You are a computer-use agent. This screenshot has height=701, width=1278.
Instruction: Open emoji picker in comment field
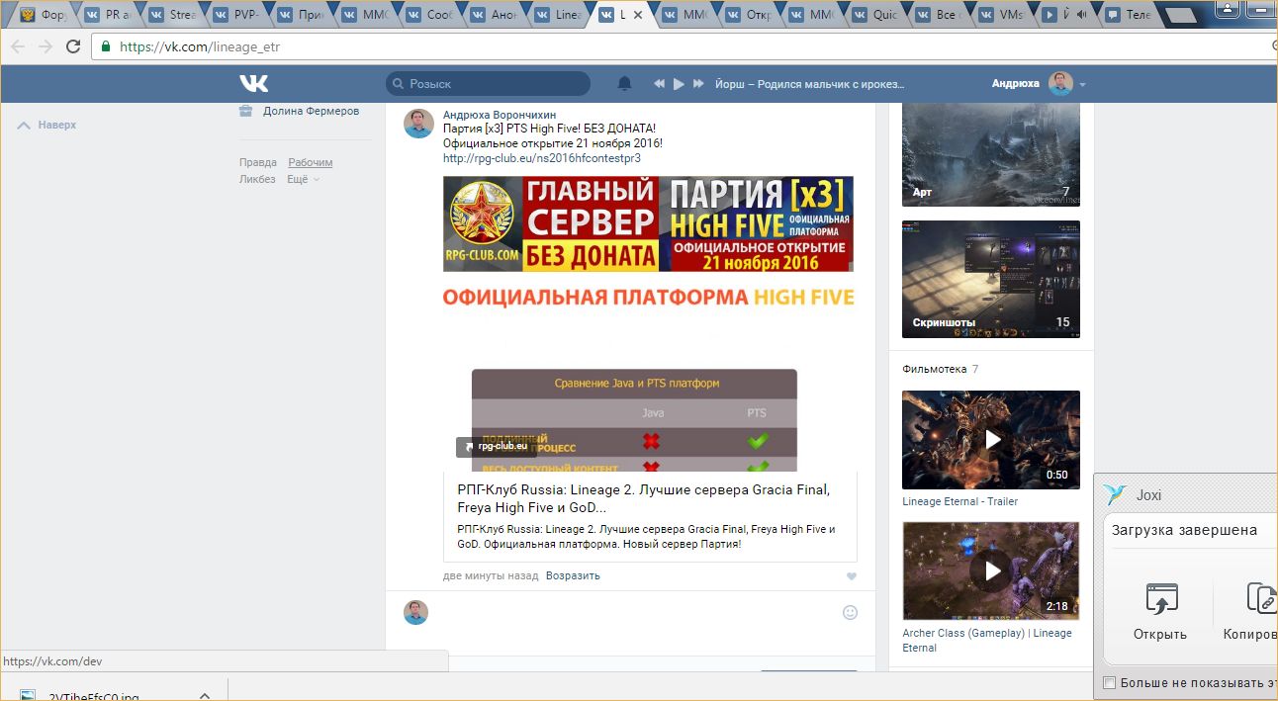pyautogui.click(x=850, y=612)
